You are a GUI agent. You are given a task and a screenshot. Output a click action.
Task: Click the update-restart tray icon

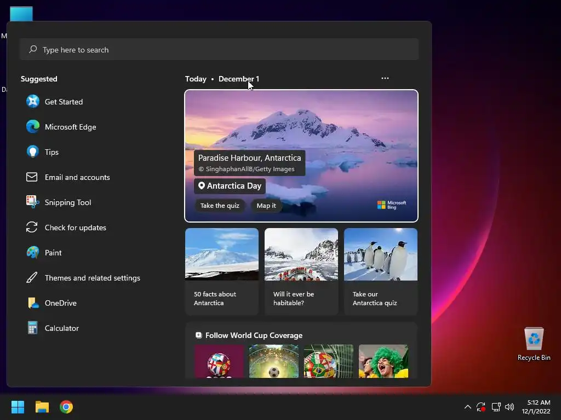[x=481, y=407]
